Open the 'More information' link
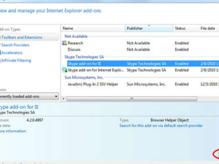Image resolution: width=219 pixels, height=164 pixels. pyautogui.click(x=13, y=131)
